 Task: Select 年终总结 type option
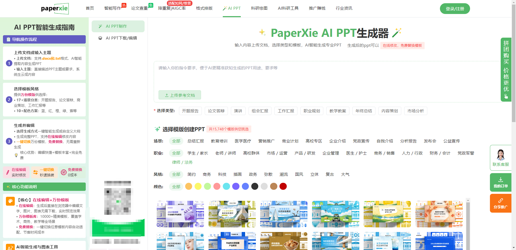364,111
